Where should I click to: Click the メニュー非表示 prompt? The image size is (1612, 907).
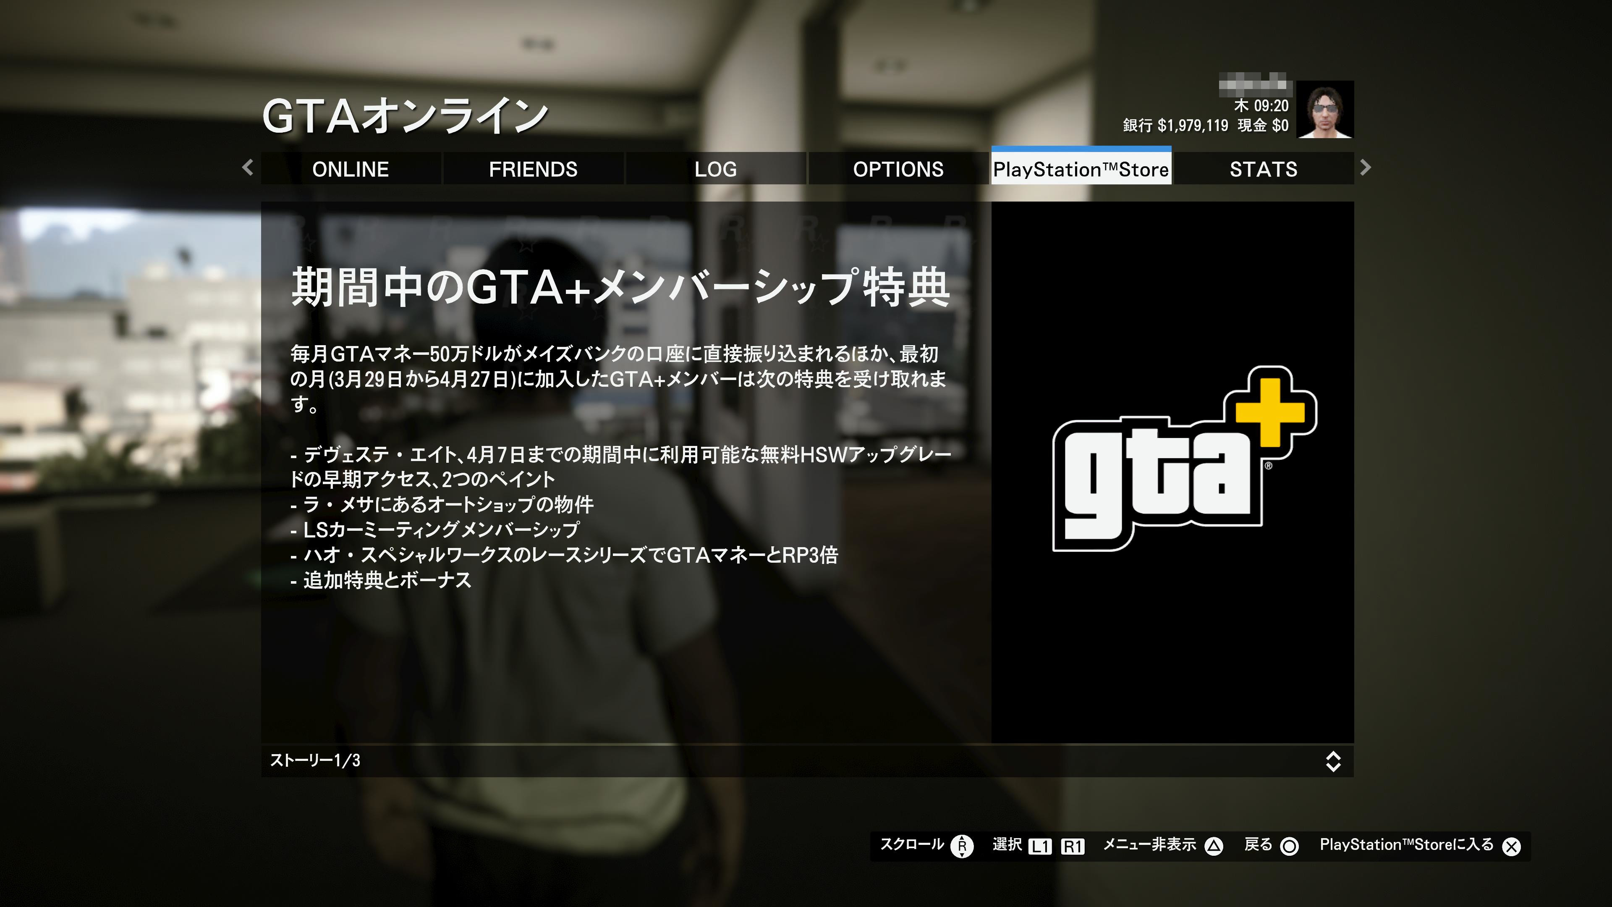[1149, 844]
